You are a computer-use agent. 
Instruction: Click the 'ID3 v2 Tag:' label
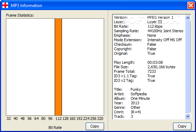tap(124, 80)
